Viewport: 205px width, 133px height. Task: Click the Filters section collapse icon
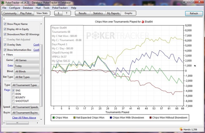4,55
